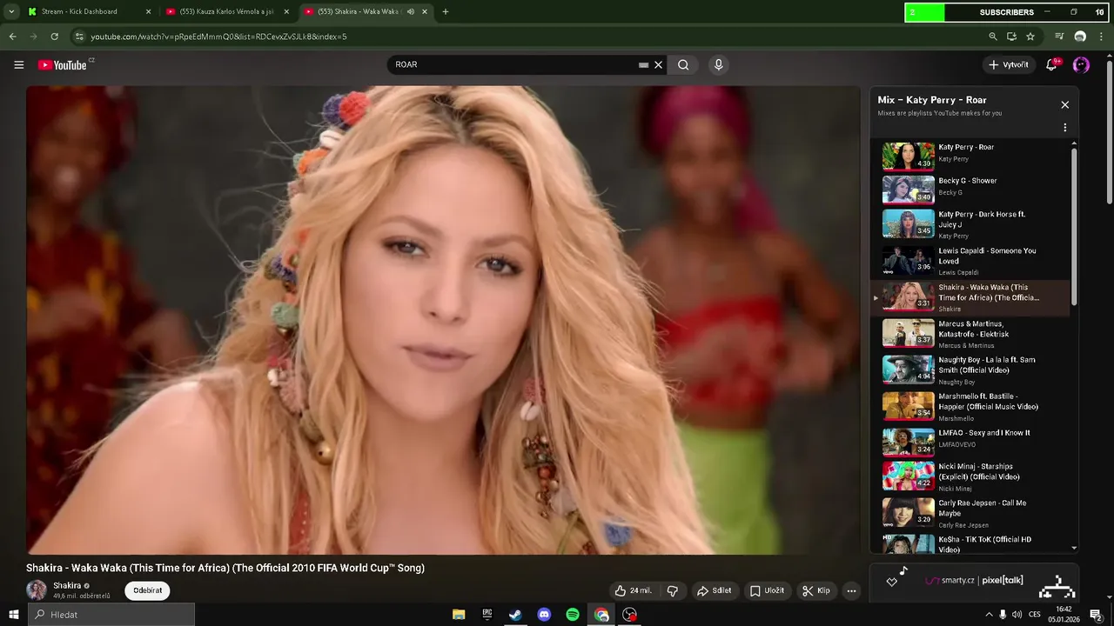The height and width of the screenshot is (626, 1114).
Task: Select the Shakira - Waka Waka tab
Action: pos(366,11)
